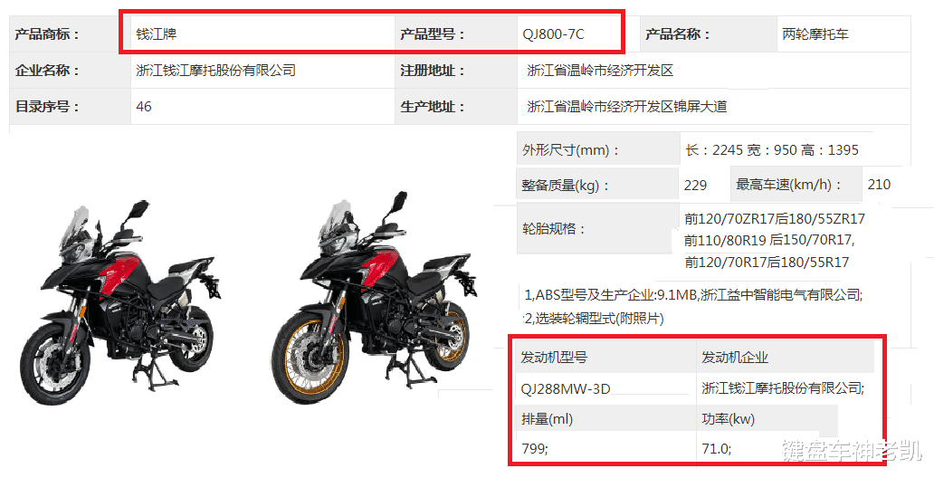Click curb weight value 229
The width and height of the screenshot is (934, 478).
(695, 185)
